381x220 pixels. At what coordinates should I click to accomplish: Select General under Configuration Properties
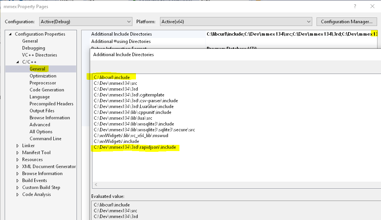click(30, 41)
